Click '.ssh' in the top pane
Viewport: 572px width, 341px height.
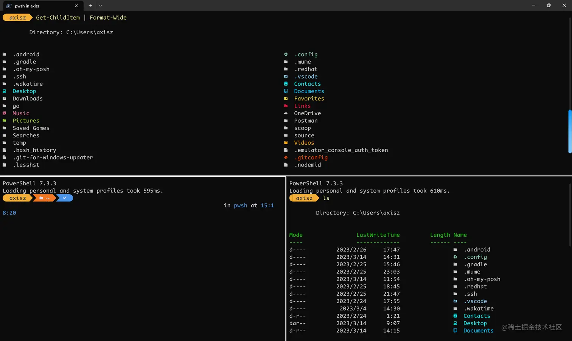[x=19, y=76]
